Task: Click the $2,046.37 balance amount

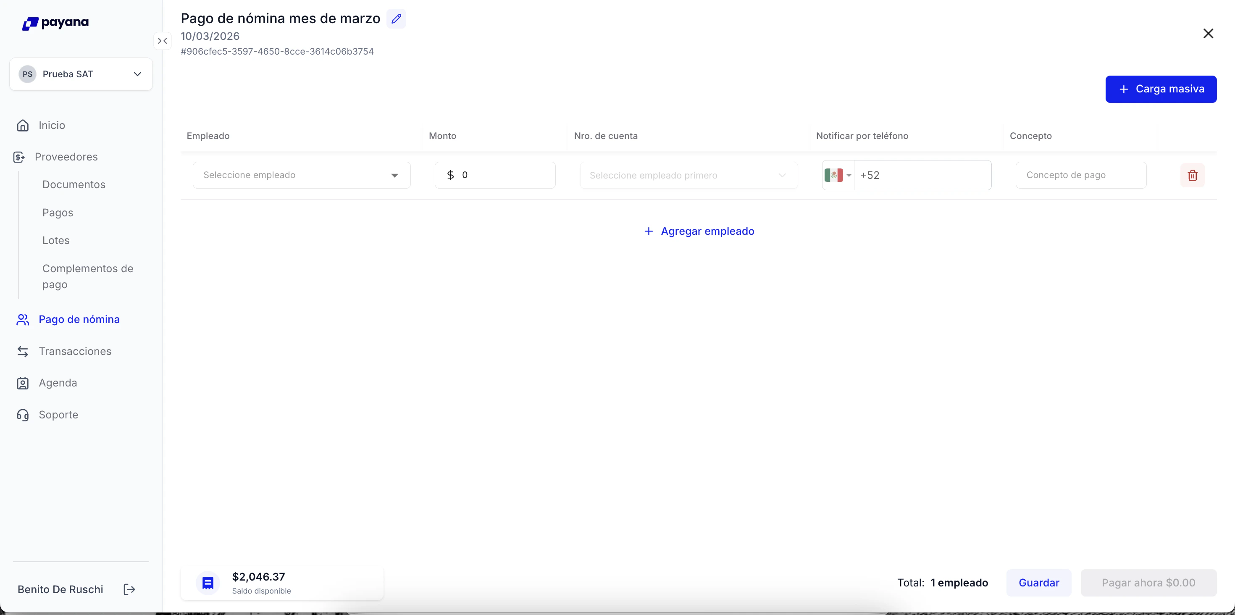Action: (x=258, y=577)
